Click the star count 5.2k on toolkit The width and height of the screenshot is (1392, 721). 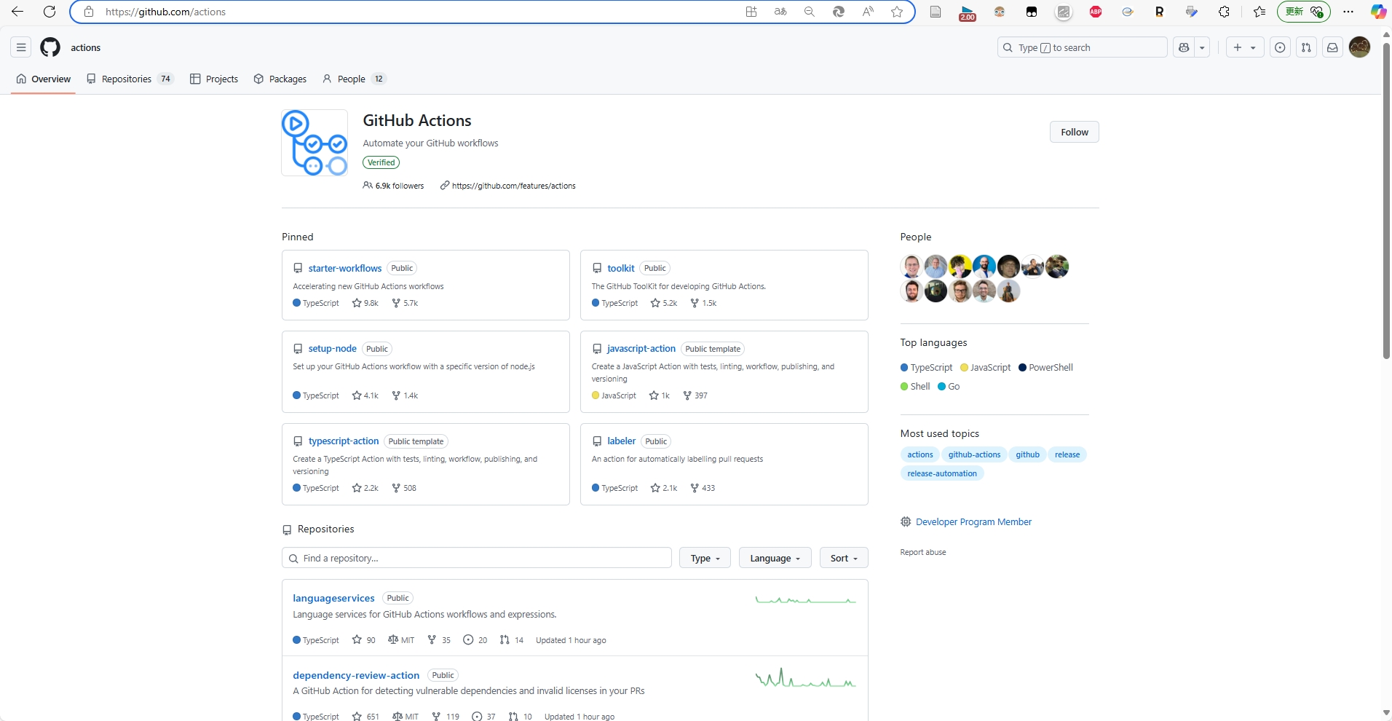(x=664, y=303)
